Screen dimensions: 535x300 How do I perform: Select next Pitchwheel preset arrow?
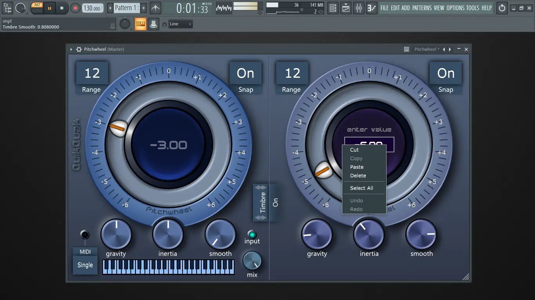click(450, 49)
